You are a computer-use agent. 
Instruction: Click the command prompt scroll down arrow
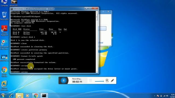(97, 72)
